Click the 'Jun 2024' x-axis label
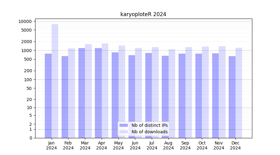 135,145
